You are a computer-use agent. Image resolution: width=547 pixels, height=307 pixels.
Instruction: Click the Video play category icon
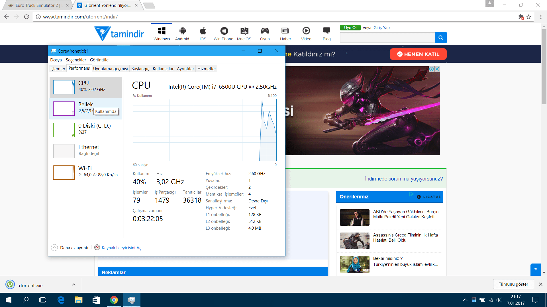[x=306, y=31]
